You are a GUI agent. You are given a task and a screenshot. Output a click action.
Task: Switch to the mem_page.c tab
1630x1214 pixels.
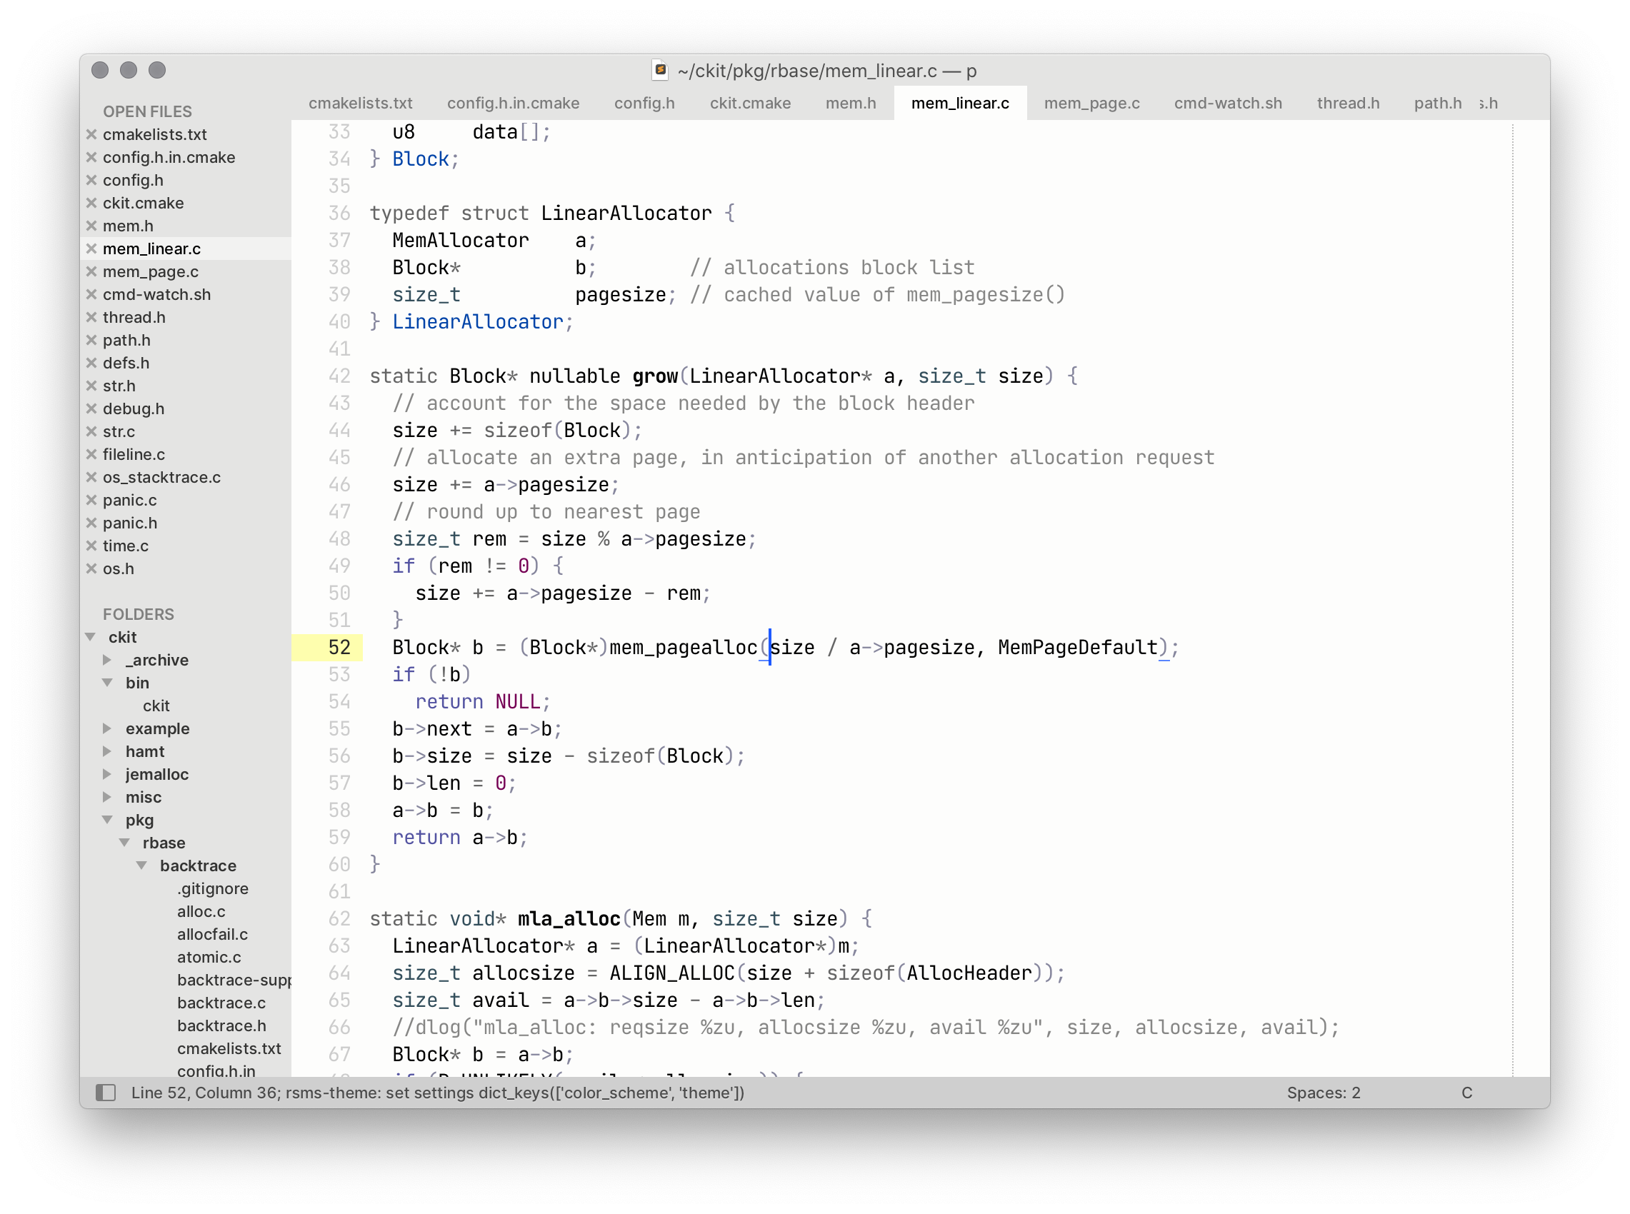click(x=1091, y=103)
